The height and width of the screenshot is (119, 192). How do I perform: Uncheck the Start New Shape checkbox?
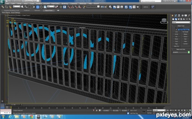[x=176, y=30]
